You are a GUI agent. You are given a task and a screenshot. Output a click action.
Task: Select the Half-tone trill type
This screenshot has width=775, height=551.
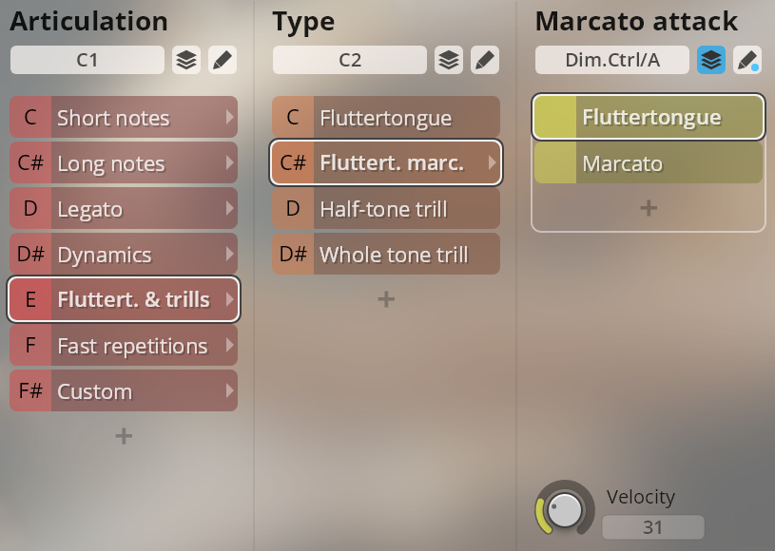pyautogui.click(x=386, y=208)
